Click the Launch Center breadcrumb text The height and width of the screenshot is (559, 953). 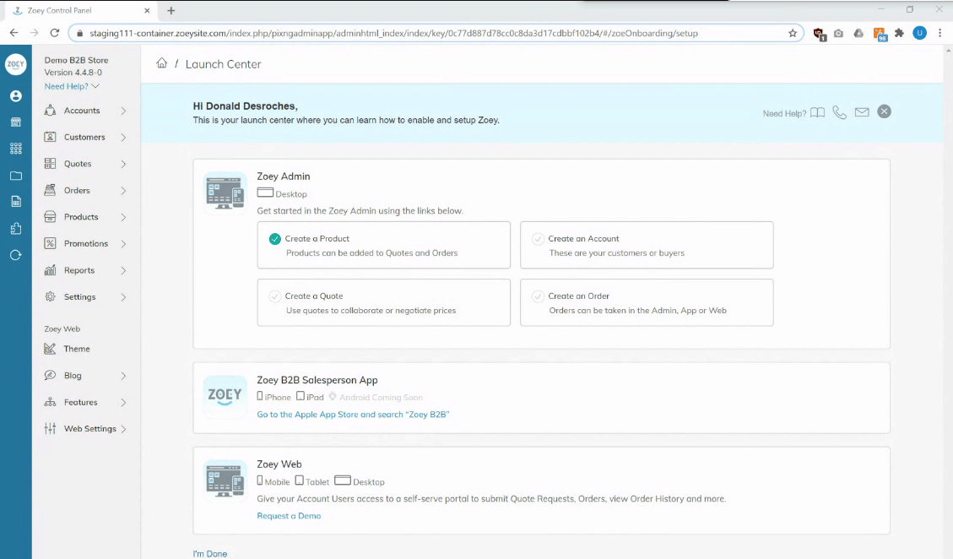[x=223, y=64]
